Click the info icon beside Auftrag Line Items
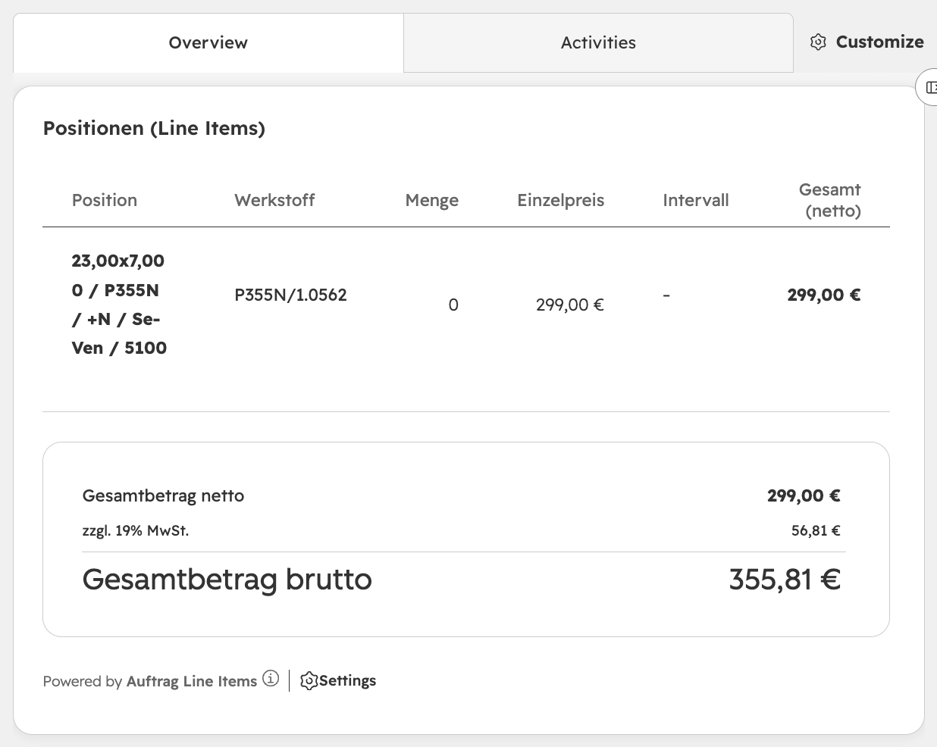The image size is (937, 747). [x=271, y=678]
